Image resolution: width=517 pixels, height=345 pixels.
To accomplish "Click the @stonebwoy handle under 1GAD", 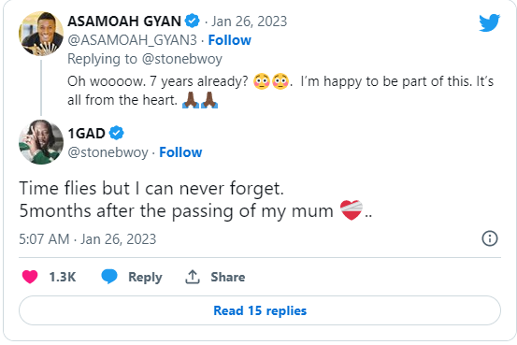I will pos(108,152).
